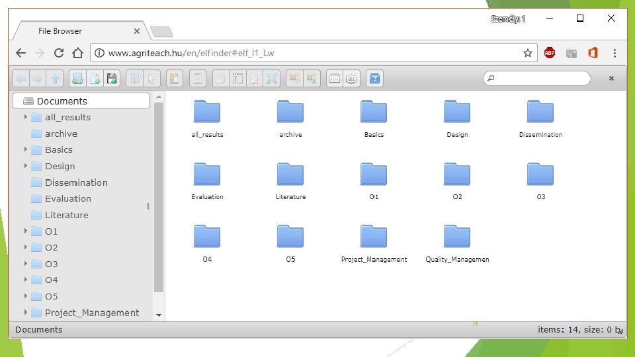The height and width of the screenshot is (357, 635).
Task: Open elFinder help with question-mark icon
Action: 374,79
